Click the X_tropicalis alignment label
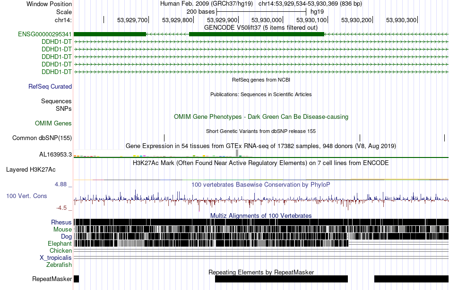The width and height of the screenshot is (449, 290). tap(56, 258)
